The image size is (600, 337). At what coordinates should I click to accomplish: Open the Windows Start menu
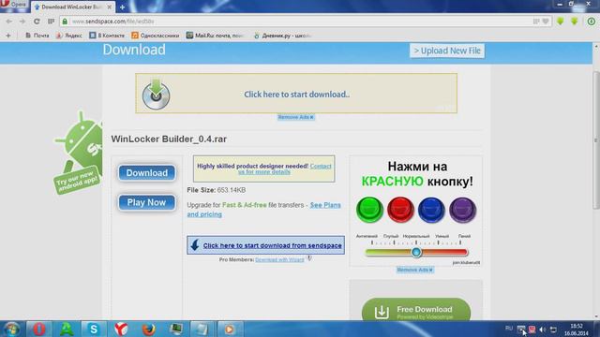[11, 329]
